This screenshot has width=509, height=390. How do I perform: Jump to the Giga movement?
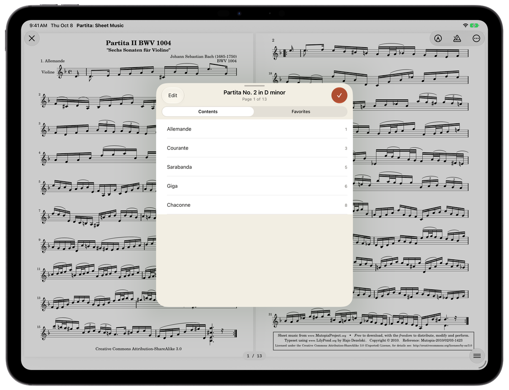click(254, 186)
